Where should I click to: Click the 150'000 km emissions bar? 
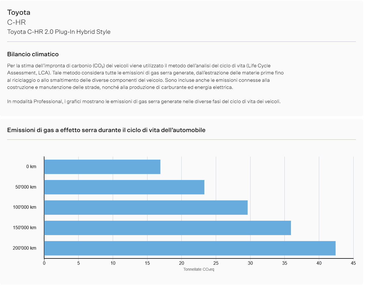(x=168, y=228)
